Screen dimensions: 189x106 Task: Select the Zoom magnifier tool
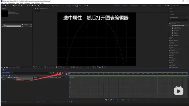pos(8,5)
